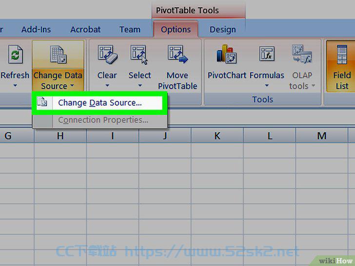Click the OLAP tools icon
Viewport: 355px width, 266px height.
[x=302, y=54]
